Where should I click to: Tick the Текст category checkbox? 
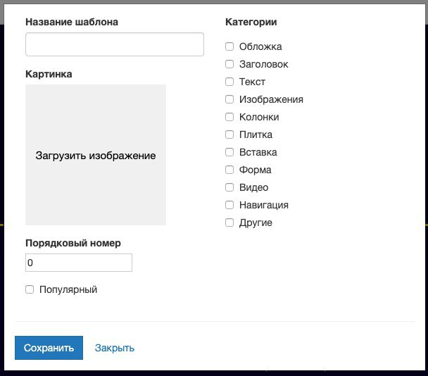click(229, 82)
